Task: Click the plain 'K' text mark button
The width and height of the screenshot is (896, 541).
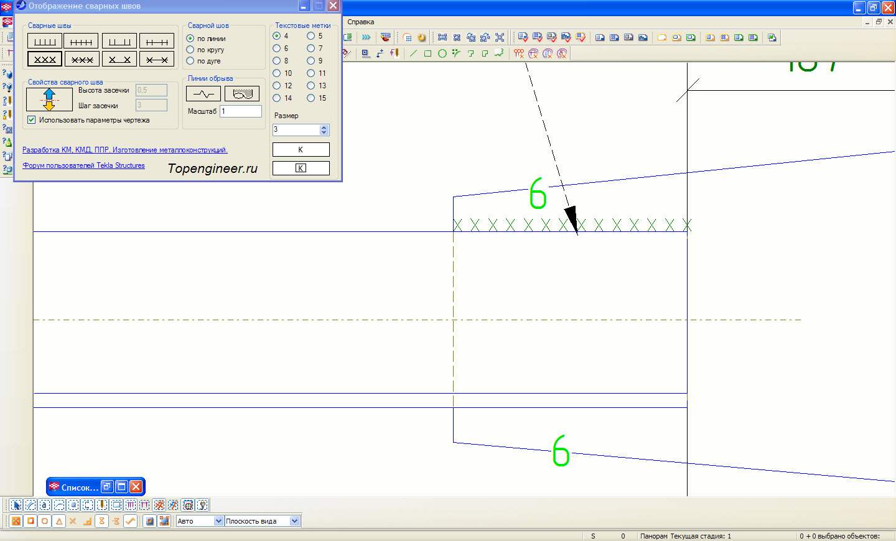Action: [x=301, y=150]
